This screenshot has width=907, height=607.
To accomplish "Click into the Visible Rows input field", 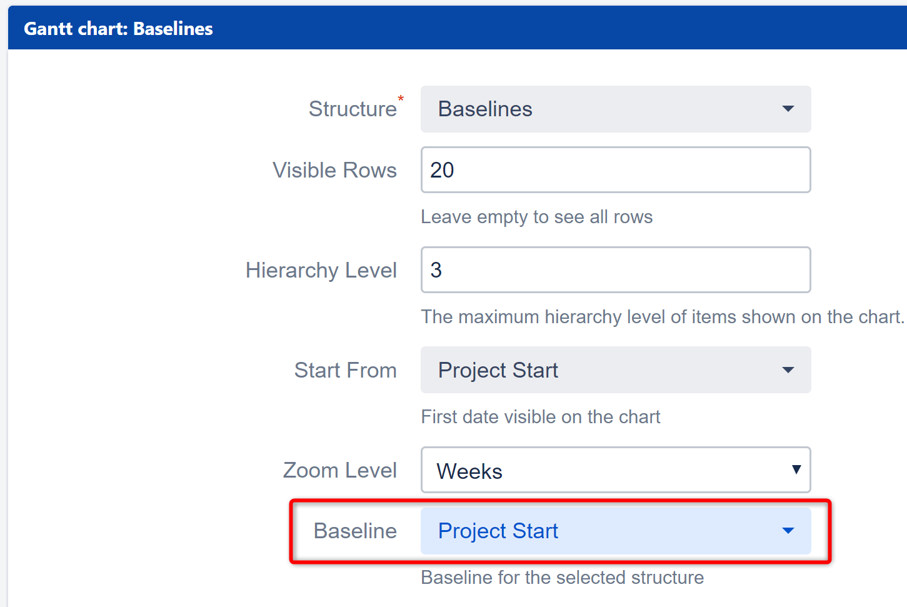I will (x=615, y=170).
